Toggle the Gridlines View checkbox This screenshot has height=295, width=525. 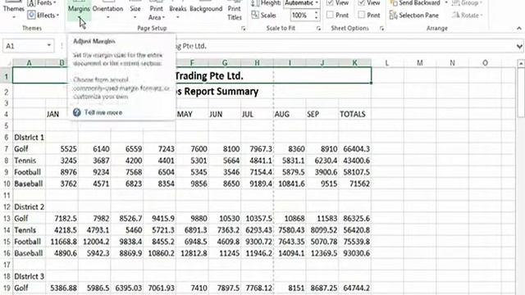point(330,3)
